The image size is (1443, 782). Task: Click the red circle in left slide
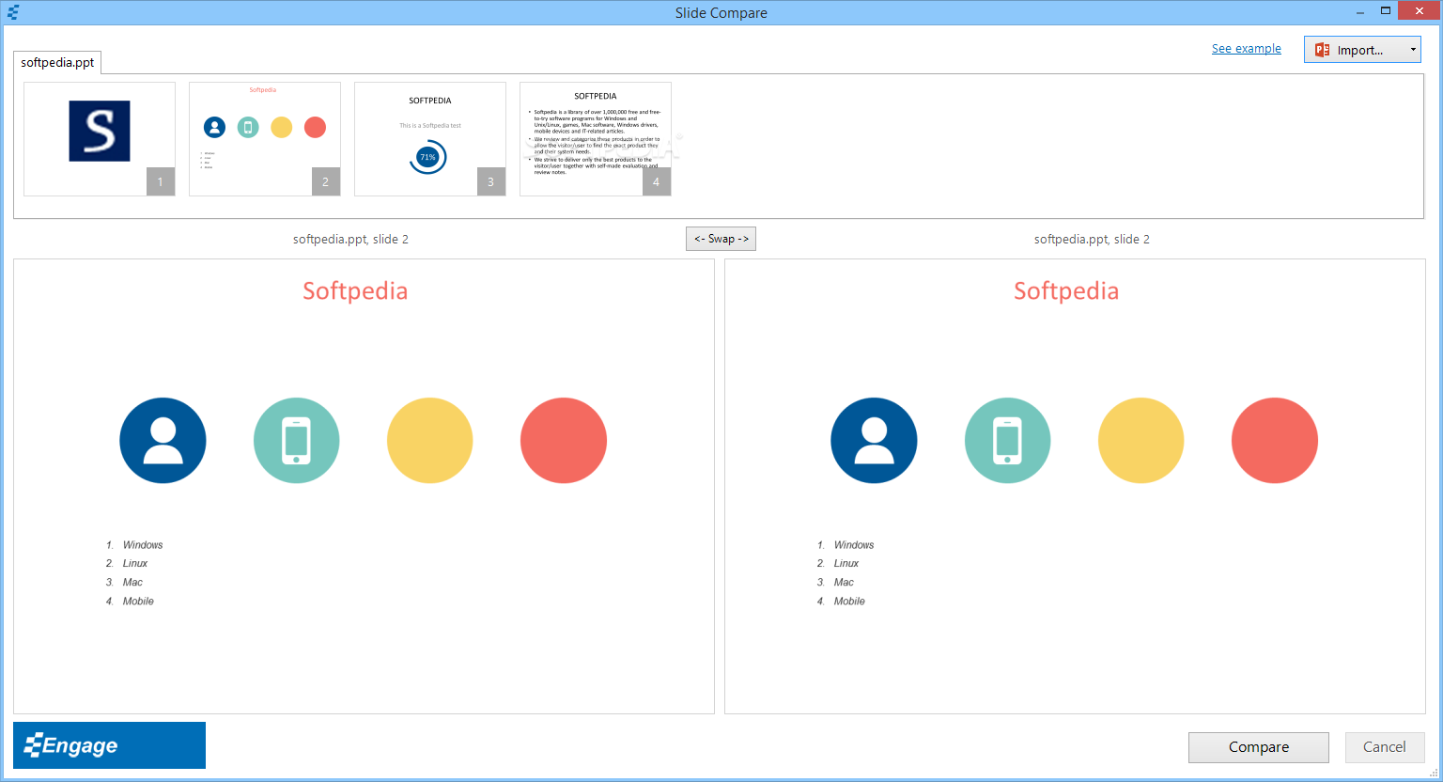[564, 441]
